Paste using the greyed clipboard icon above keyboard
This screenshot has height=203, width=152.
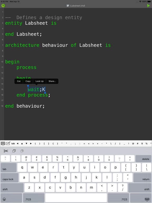[22, 151]
